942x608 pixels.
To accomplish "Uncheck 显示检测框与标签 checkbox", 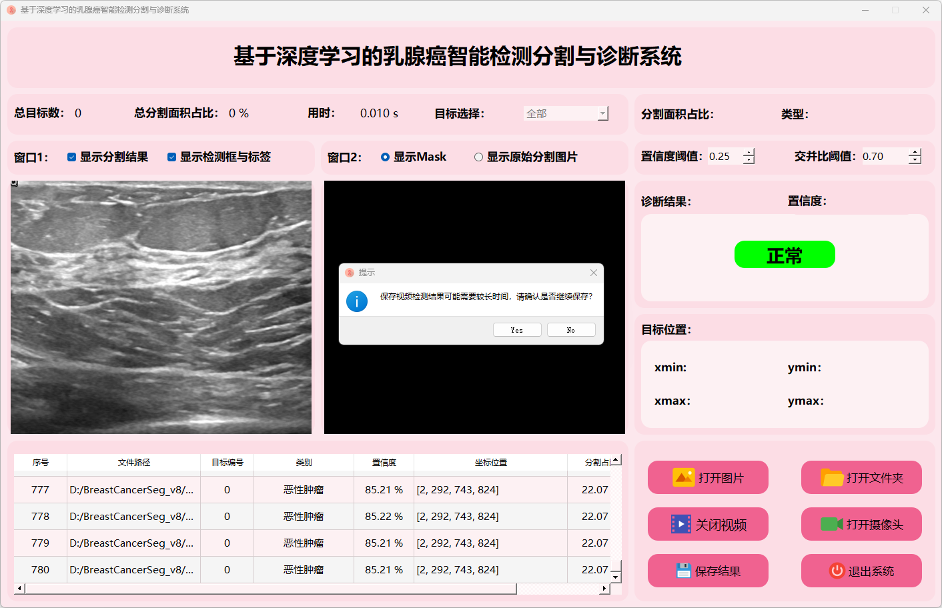I will pyautogui.click(x=171, y=157).
